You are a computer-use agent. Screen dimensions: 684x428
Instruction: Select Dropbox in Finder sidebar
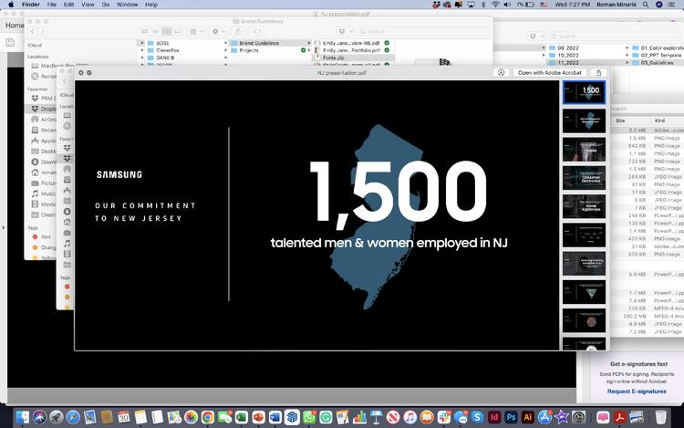[x=42, y=109]
